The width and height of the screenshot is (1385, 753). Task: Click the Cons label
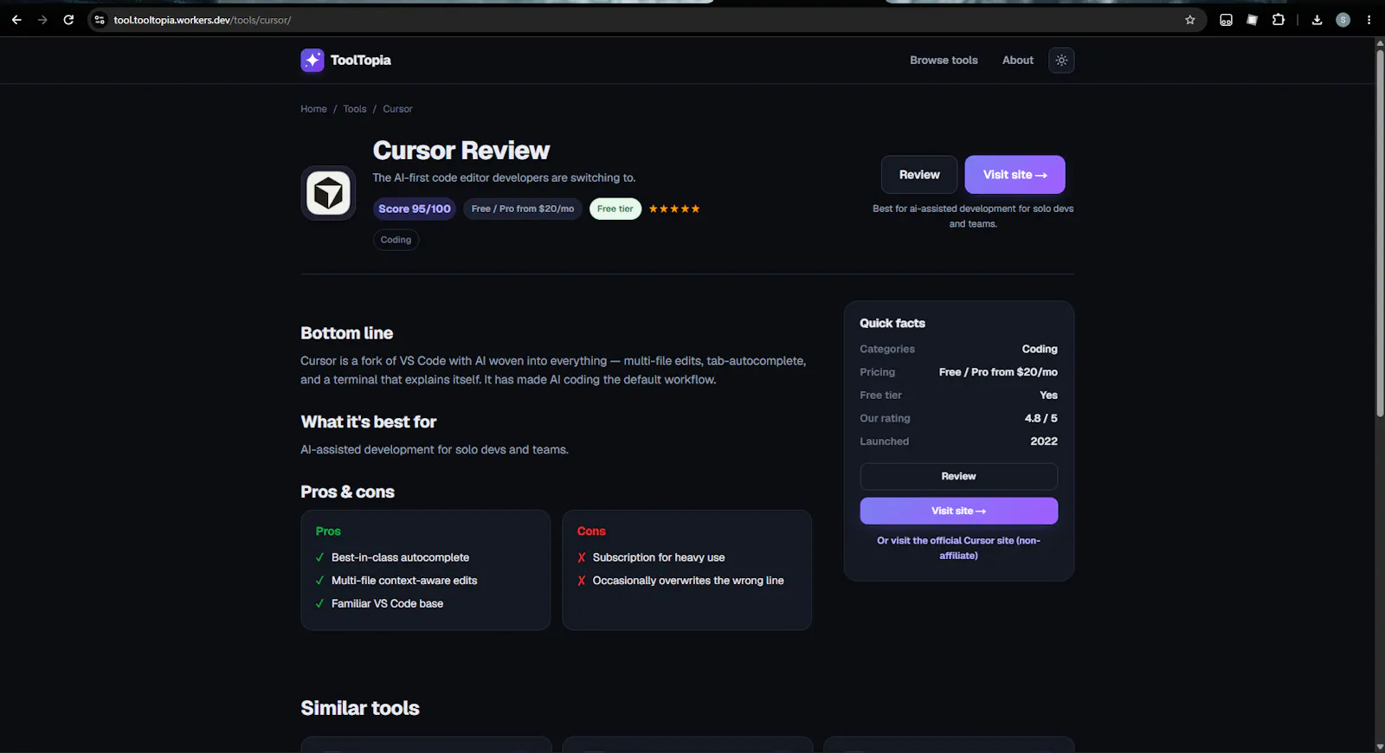(x=591, y=531)
